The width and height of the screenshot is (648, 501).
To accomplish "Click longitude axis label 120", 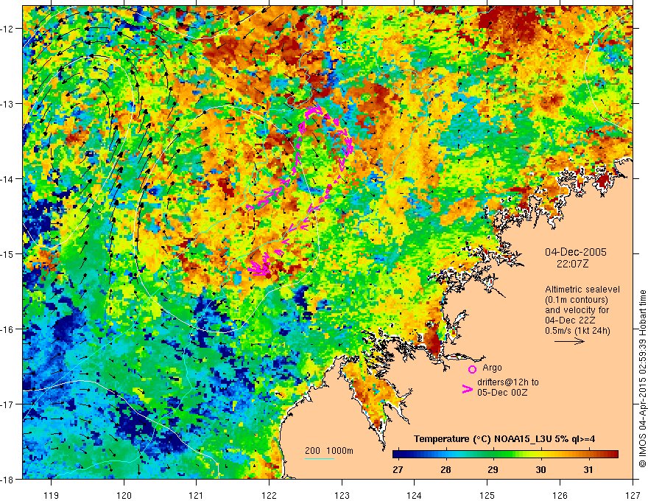I will [x=124, y=495].
